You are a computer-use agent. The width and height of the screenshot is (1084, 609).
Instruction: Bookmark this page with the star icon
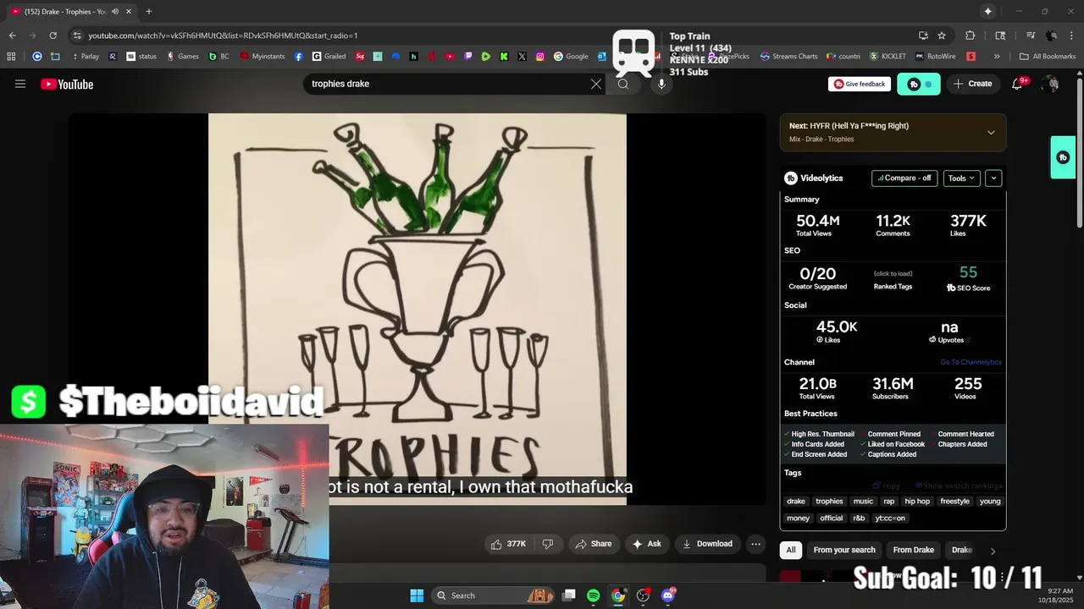pyautogui.click(x=942, y=36)
